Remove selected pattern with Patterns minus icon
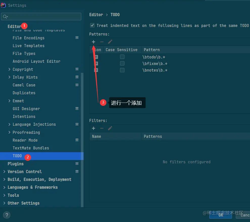The image size is (250, 222). pos(102,42)
